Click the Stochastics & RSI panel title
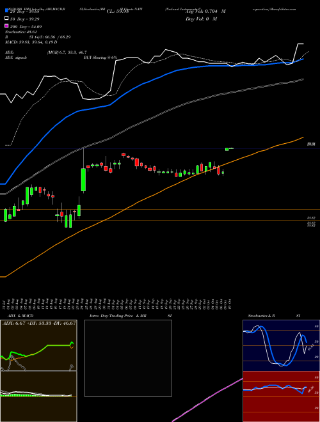 pyautogui.click(x=274, y=316)
